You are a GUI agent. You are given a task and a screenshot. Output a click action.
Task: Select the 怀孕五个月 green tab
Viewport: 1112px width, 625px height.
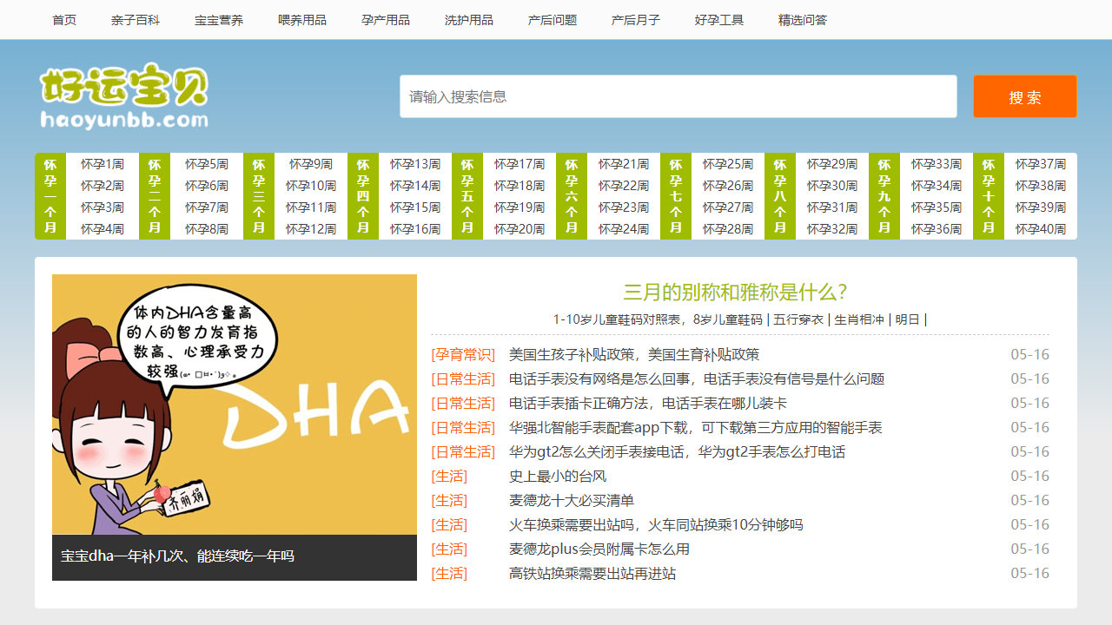click(467, 196)
